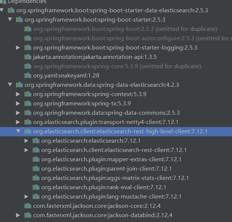The width and height of the screenshot is (232, 222).
Task: Click the library icon beside parent-join-client
Action: pos(36,169)
